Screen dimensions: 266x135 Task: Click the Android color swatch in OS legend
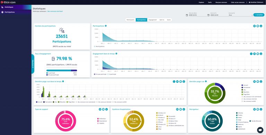tap(157, 115)
